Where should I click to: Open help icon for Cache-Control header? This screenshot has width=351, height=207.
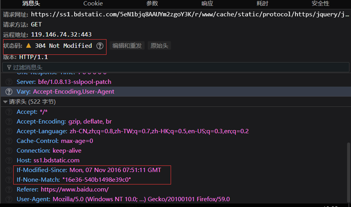[9, 141]
